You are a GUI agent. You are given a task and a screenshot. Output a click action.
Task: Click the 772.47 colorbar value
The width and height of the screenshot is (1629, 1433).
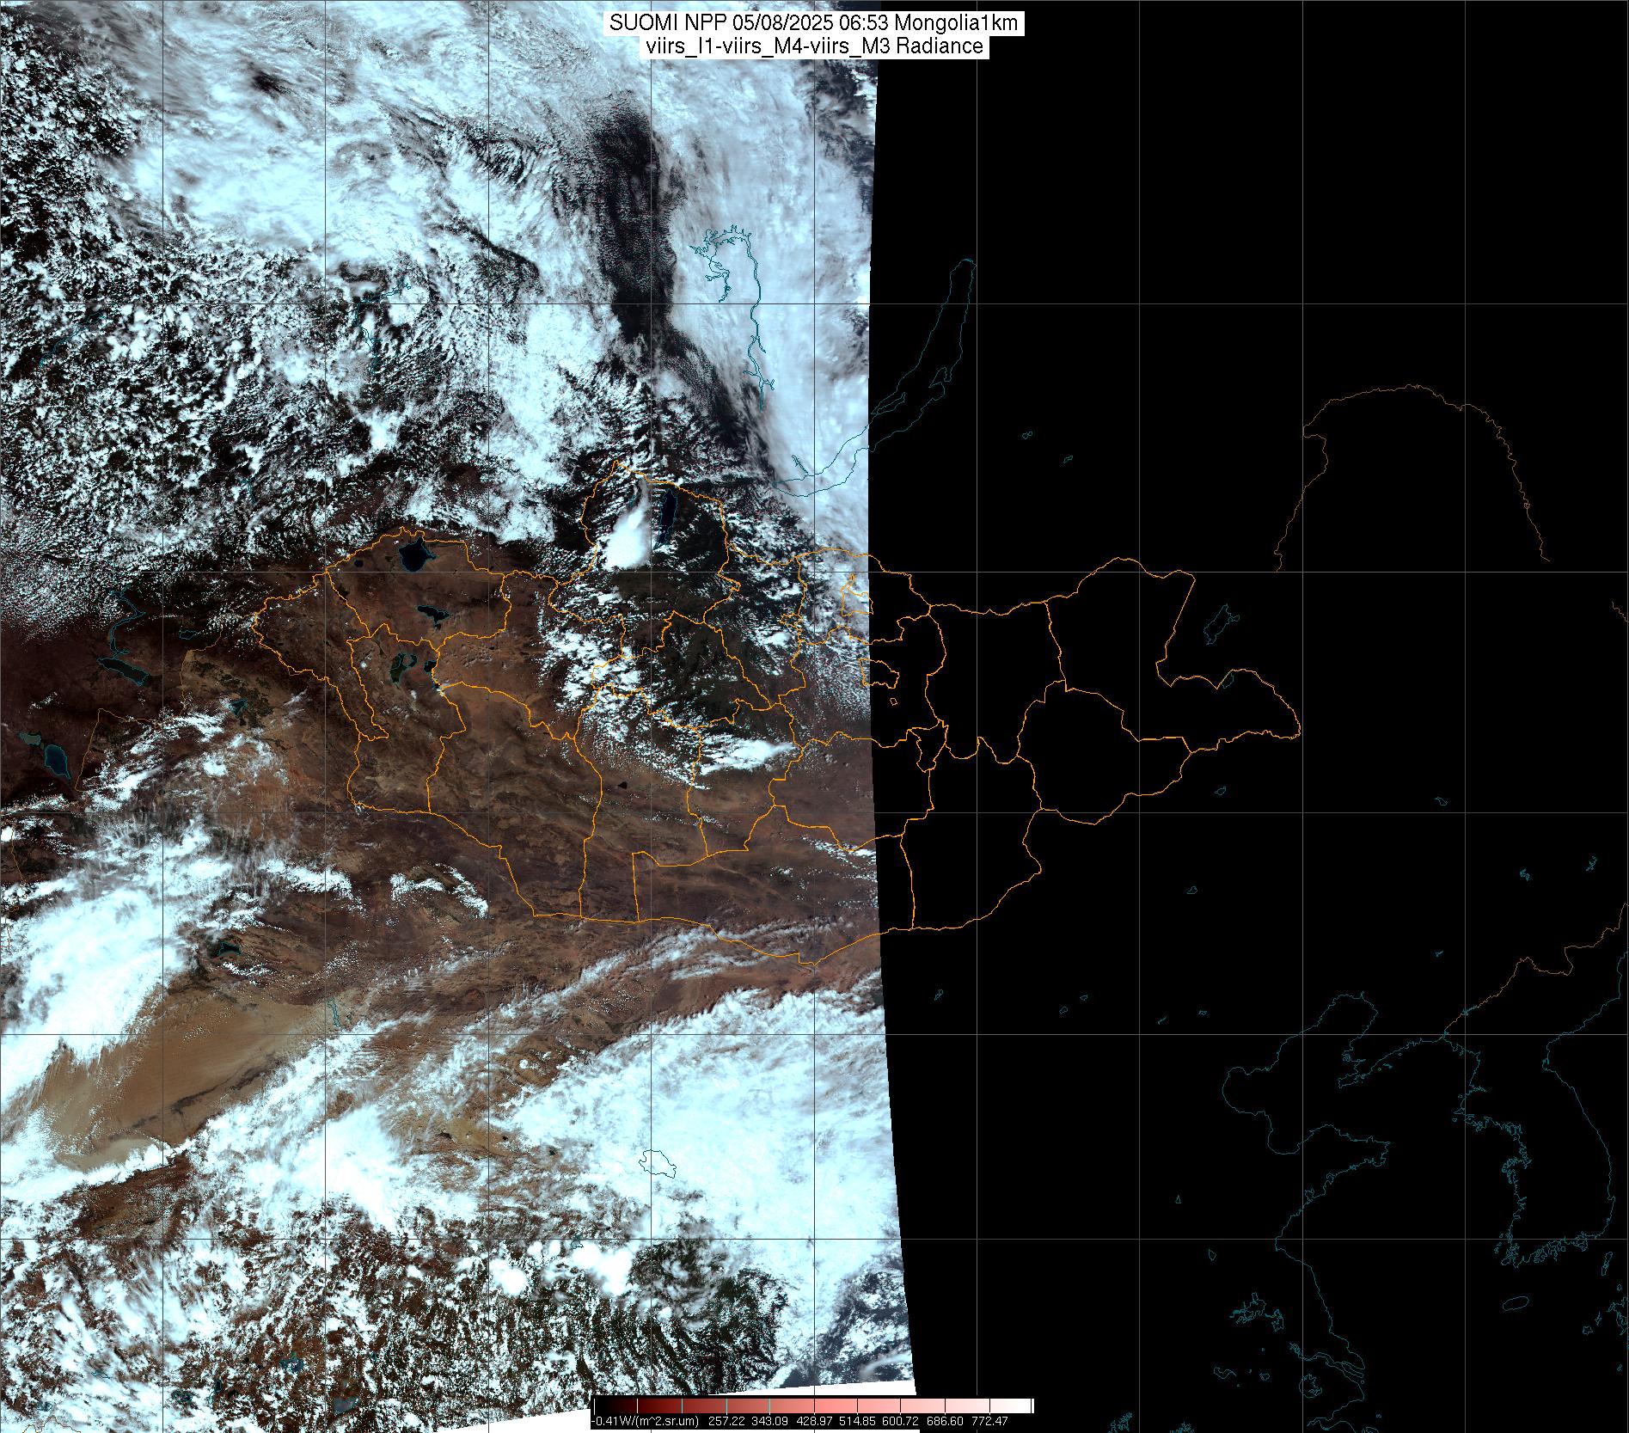coord(989,1421)
